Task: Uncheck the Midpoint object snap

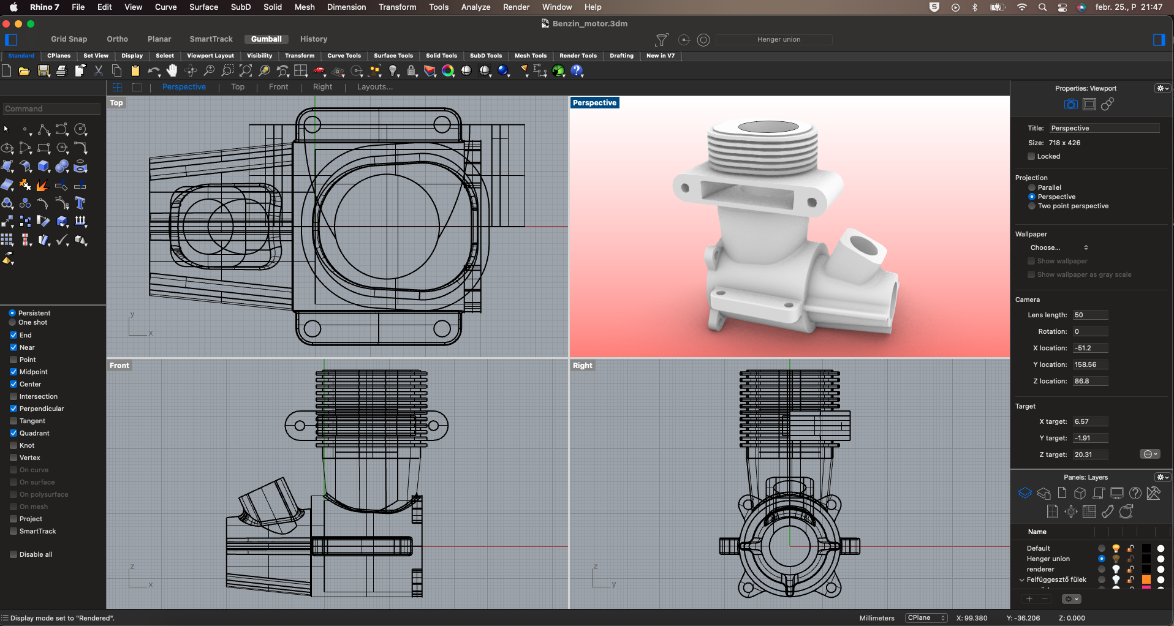Action: pos(13,372)
